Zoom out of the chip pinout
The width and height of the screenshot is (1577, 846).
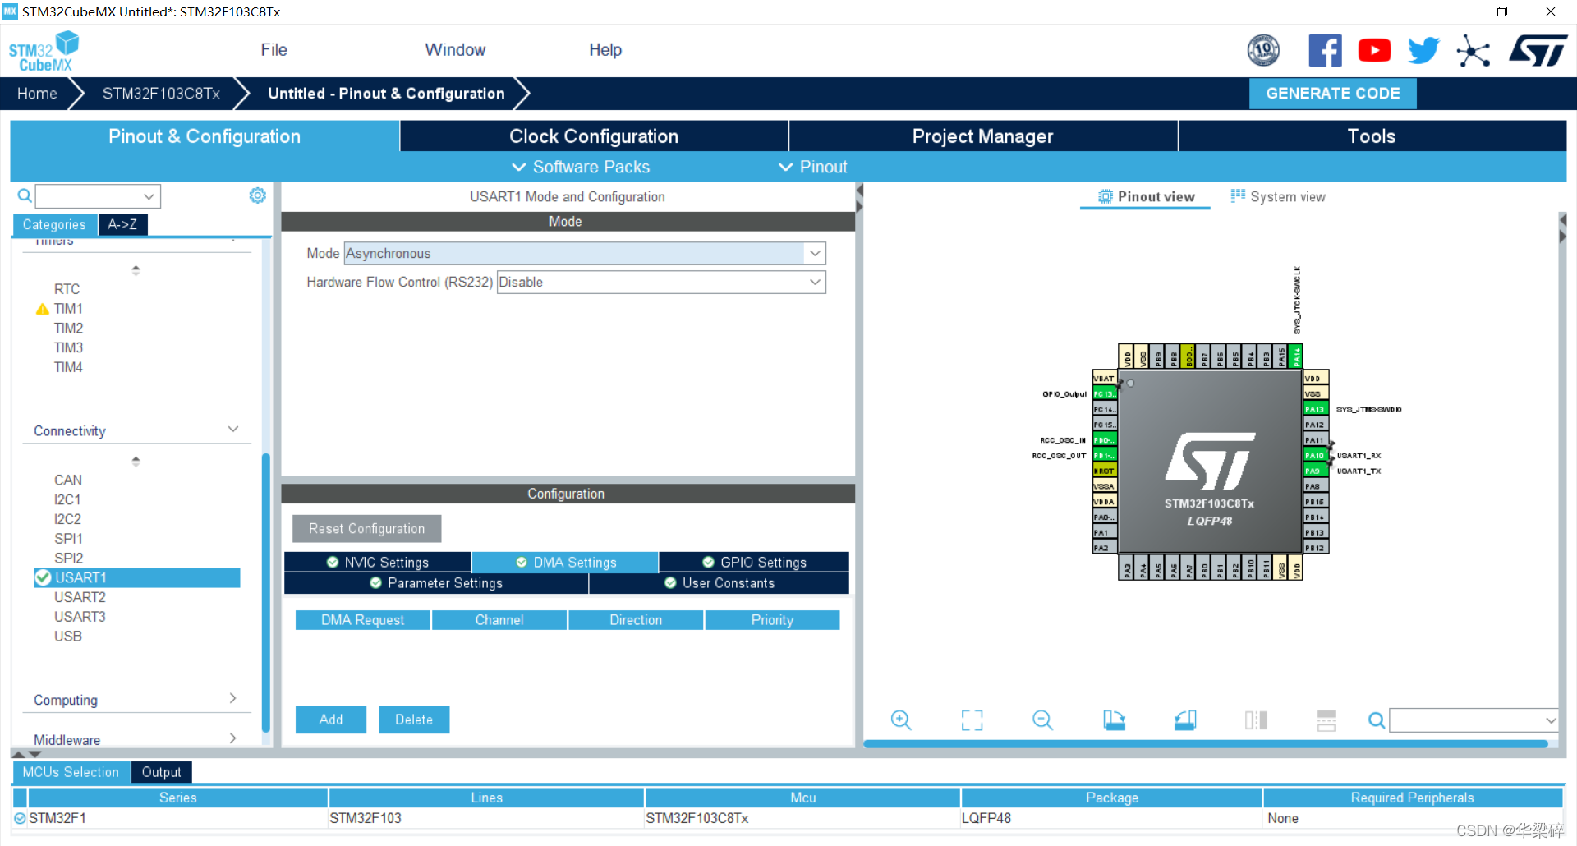[x=1042, y=720]
